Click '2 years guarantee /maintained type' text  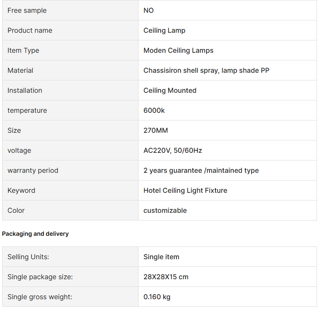coord(201,170)
